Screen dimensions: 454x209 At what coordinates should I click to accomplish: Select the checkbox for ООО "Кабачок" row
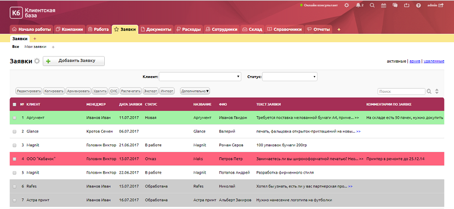point(14,158)
